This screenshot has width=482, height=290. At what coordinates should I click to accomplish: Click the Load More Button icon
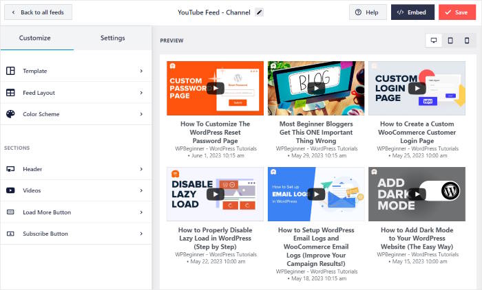pyautogui.click(x=10, y=212)
